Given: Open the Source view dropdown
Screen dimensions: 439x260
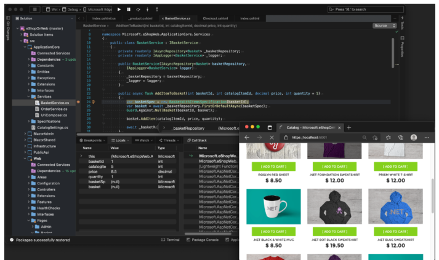Looking at the screenshot, I should [x=385, y=26].
